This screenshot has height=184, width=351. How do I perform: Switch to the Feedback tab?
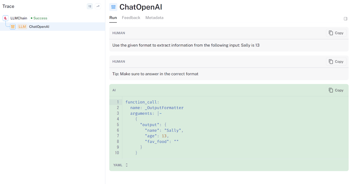pos(131,18)
